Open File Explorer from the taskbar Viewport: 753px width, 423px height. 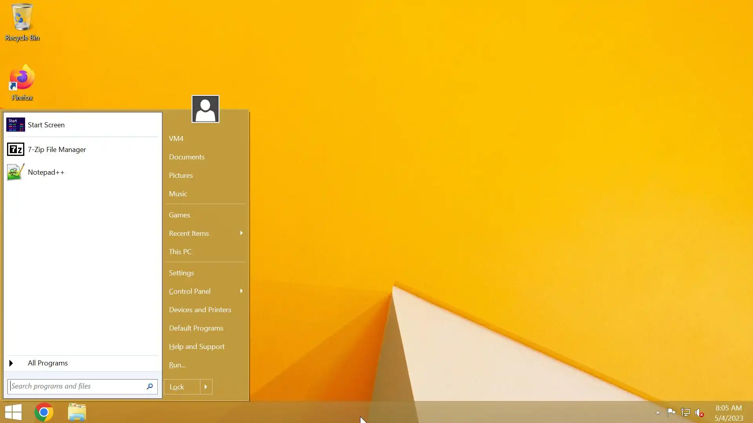(77, 412)
